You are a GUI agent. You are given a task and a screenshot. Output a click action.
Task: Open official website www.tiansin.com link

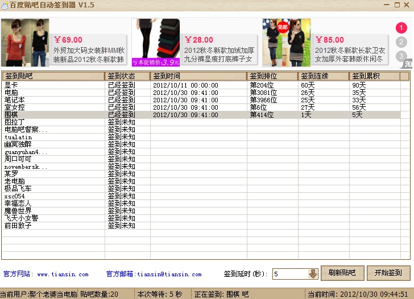click(x=63, y=275)
